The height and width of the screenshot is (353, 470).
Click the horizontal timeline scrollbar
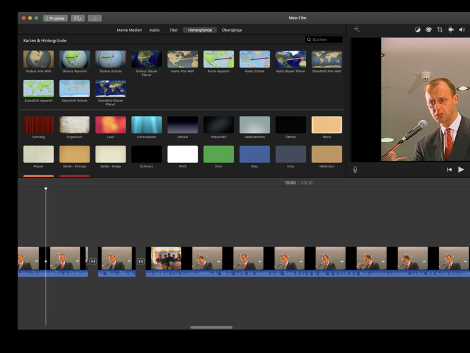[x=211, y=327]
